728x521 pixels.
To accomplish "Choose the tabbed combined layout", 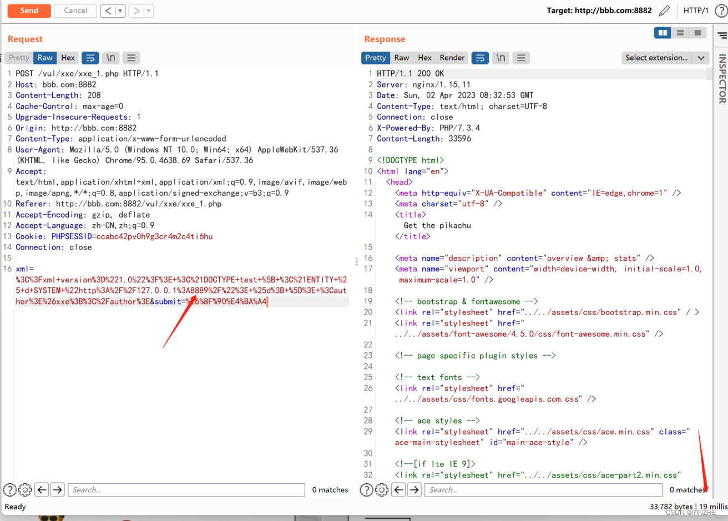I will pyautogui.click(x=697, y=33).
